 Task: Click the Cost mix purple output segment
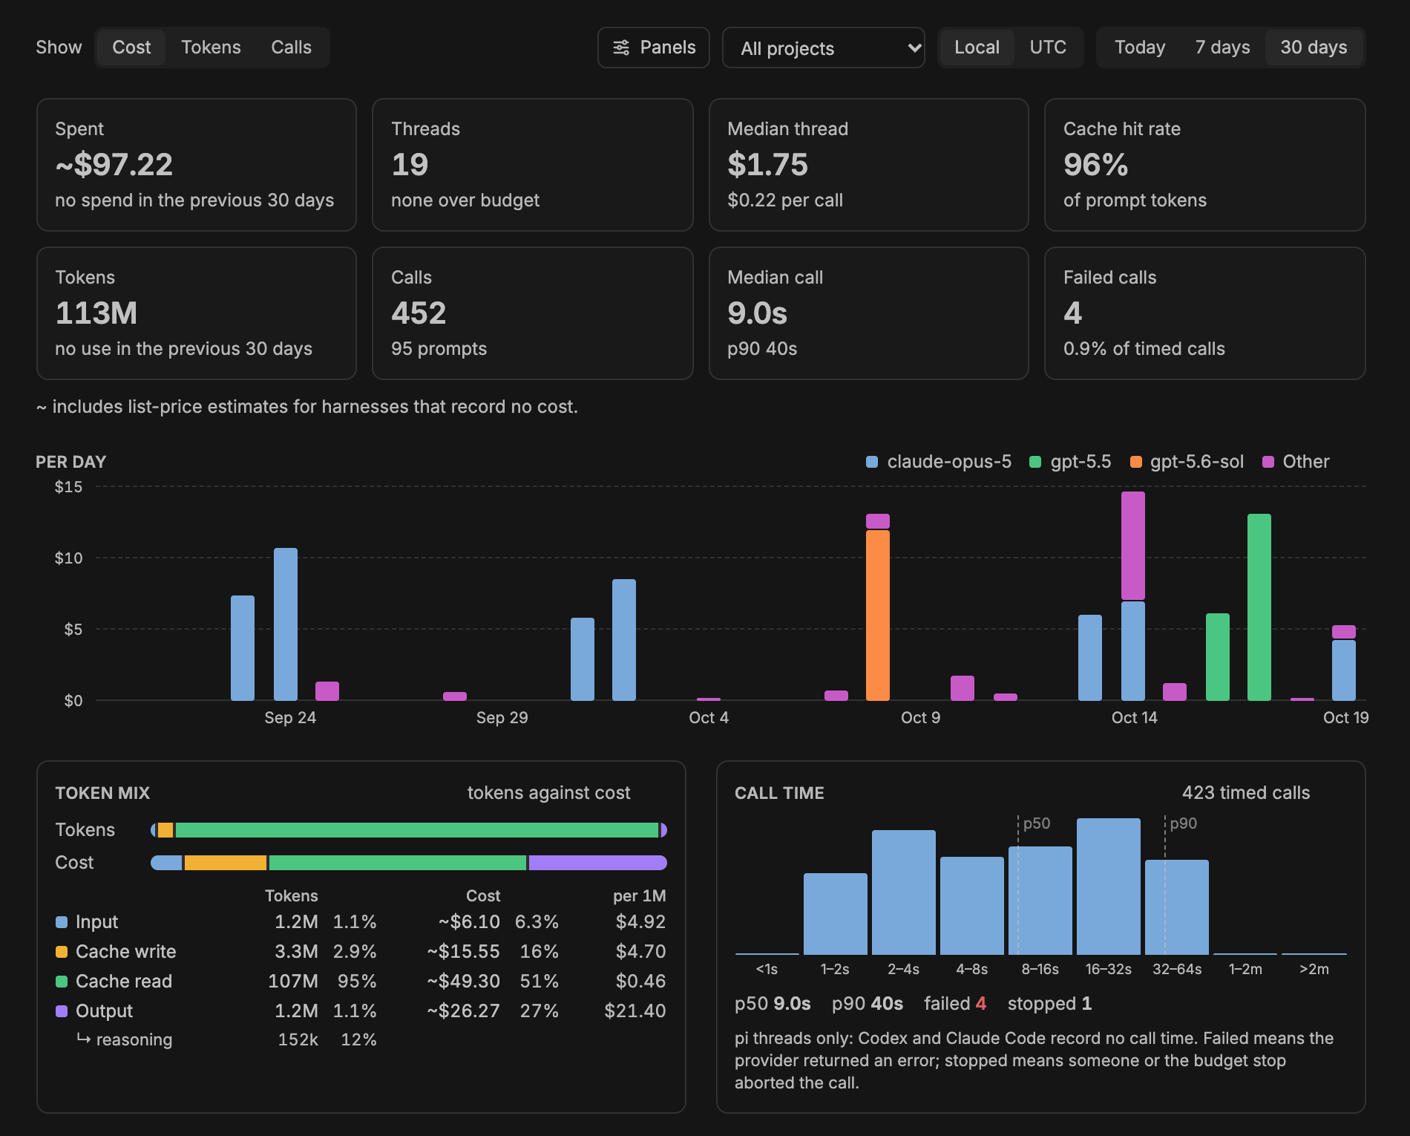[598, 863]
